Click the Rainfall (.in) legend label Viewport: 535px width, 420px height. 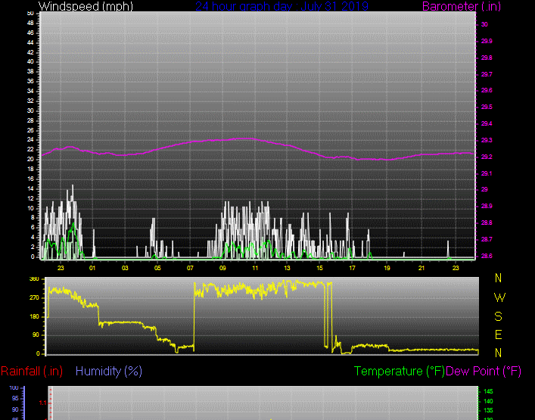pyautogui.click(x=32, y=371)
